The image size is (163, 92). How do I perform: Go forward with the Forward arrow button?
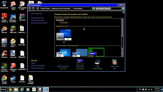33,9
